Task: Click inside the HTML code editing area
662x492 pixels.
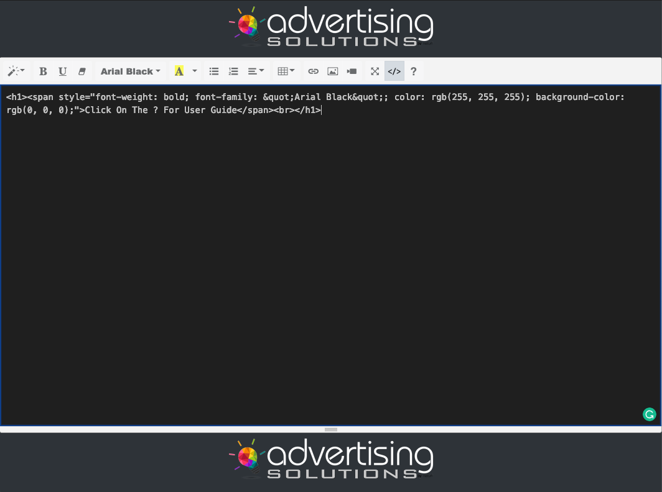Action: click(x=311, y=248)
